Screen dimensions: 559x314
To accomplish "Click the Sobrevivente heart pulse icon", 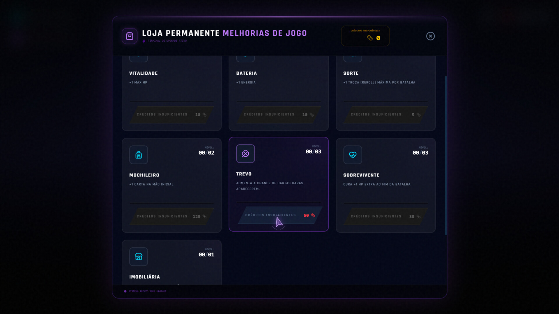I will coord(353,155).
